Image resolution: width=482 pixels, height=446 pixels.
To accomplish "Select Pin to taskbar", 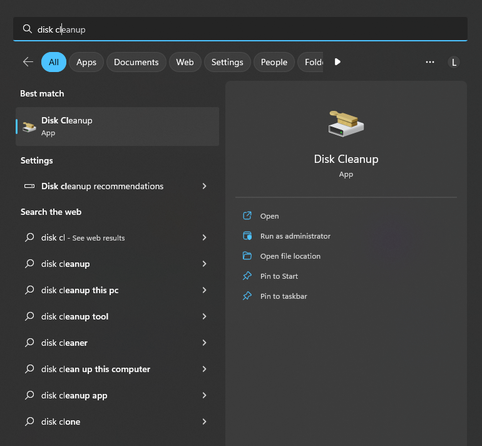I will (284, 296).
